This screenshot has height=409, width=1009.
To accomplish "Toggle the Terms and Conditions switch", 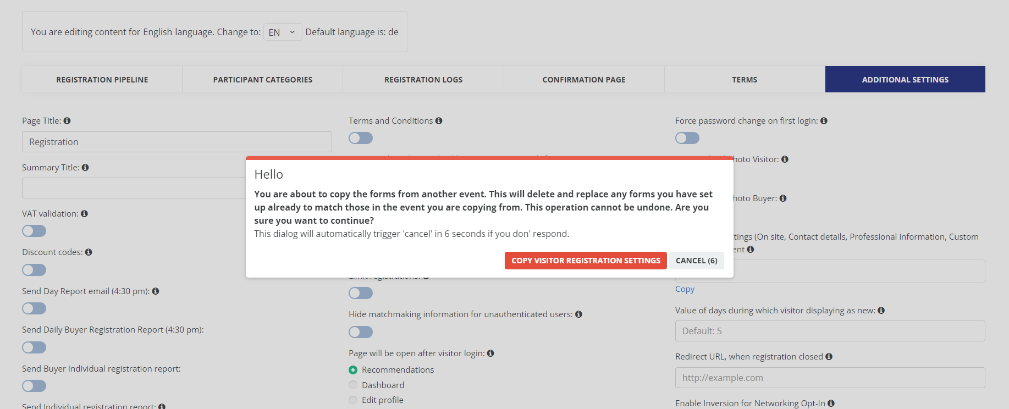I will (361, 138).
